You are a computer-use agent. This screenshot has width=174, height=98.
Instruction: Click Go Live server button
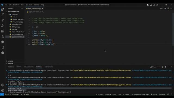pos(154,94)
